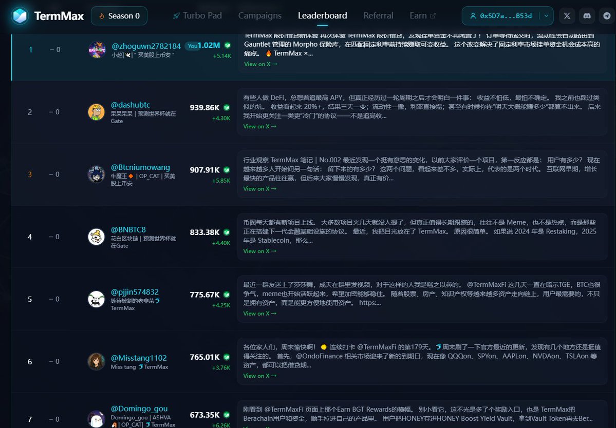
Task: Click avatar of @dashubtc
Action: 96,112
